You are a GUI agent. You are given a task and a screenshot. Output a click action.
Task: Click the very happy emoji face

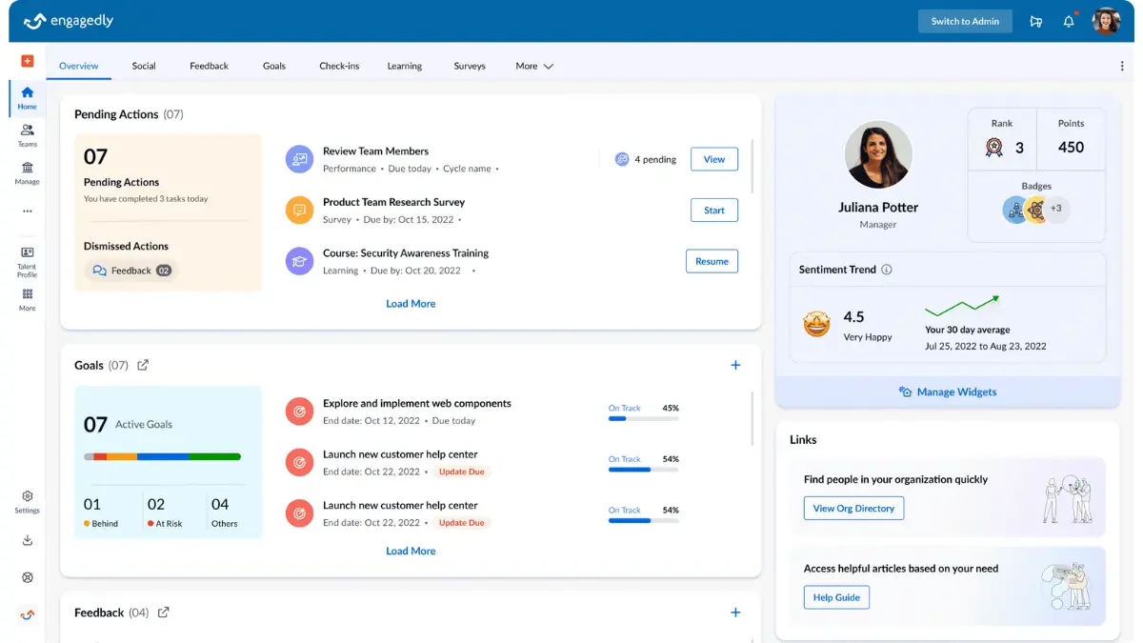pyautogui.click(x=816, y=325)
